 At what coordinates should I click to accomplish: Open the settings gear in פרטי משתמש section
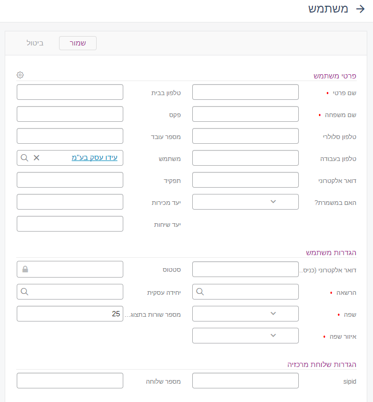tap(20, 75)
